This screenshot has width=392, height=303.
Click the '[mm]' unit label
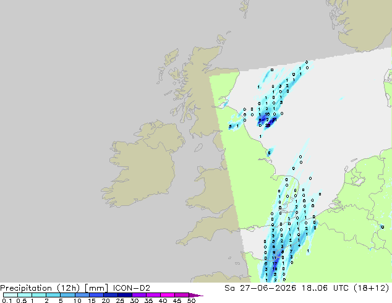point(96,288)
